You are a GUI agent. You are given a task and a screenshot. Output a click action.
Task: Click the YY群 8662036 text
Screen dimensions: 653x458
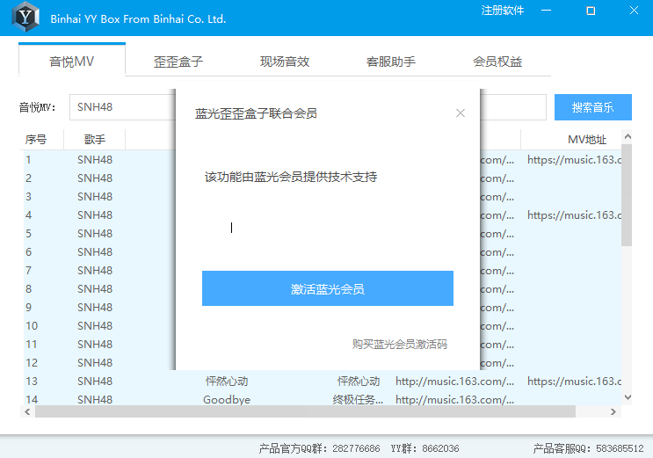pos(424,448)
